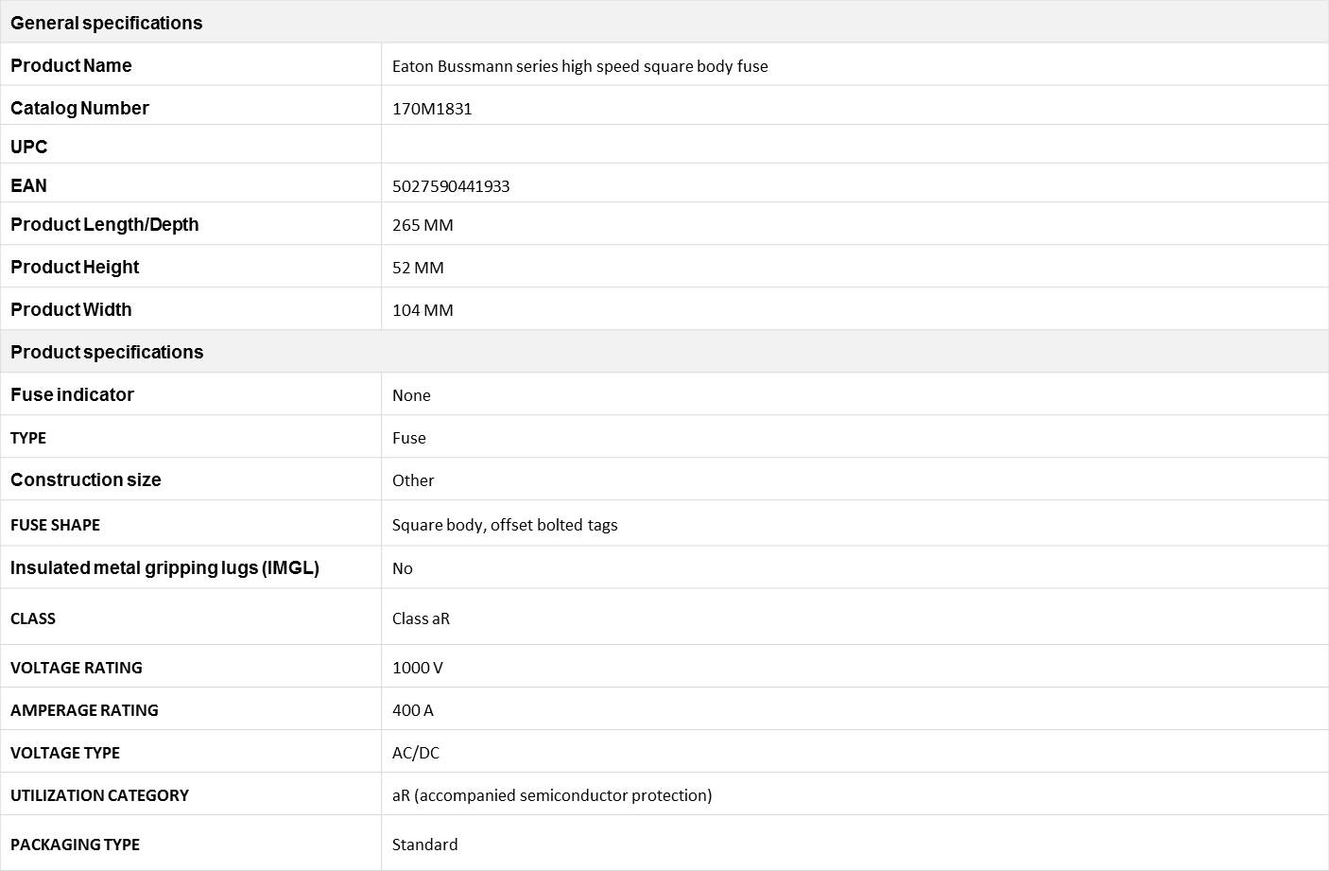
Task: Click the 'Product Width' label
Action: pyautogui.click(x=71, y=309)
